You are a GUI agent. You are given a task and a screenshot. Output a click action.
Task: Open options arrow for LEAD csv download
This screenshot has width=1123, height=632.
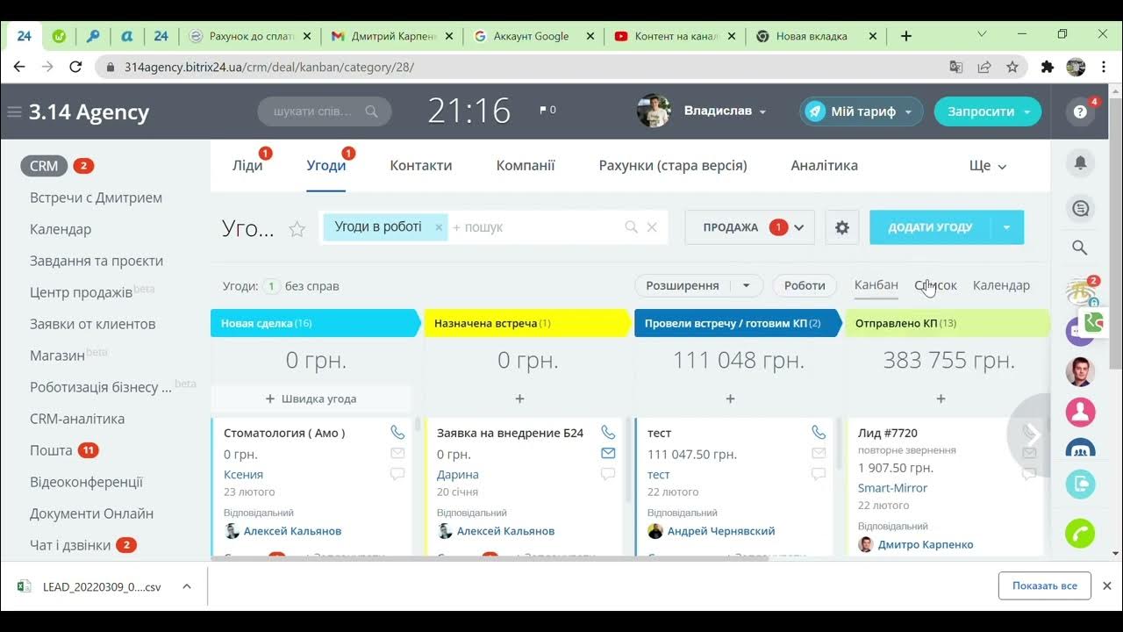tap(187, 586)
